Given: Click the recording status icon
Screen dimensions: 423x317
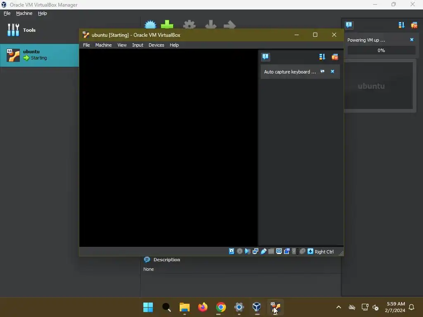Looking at the screenshot, I should point(287,251).
